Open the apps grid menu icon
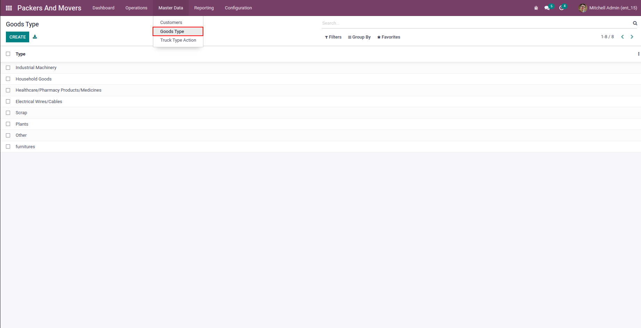The image size is (641, 328). [9, 8]
